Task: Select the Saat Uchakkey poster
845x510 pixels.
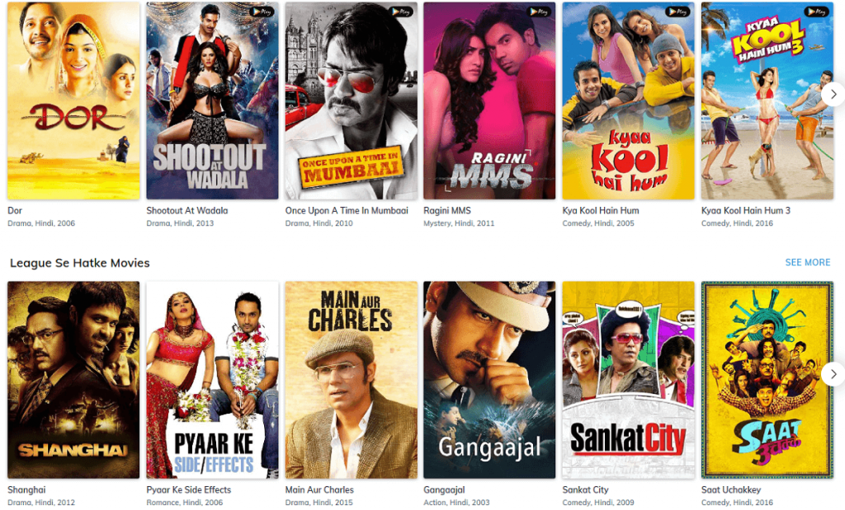Action: [x=767, y=380]
